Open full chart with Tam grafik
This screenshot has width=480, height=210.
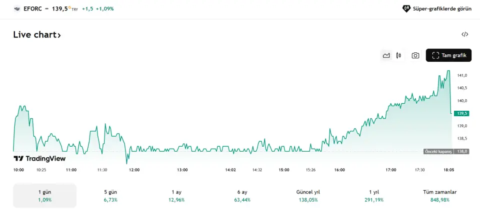[448, 55]
